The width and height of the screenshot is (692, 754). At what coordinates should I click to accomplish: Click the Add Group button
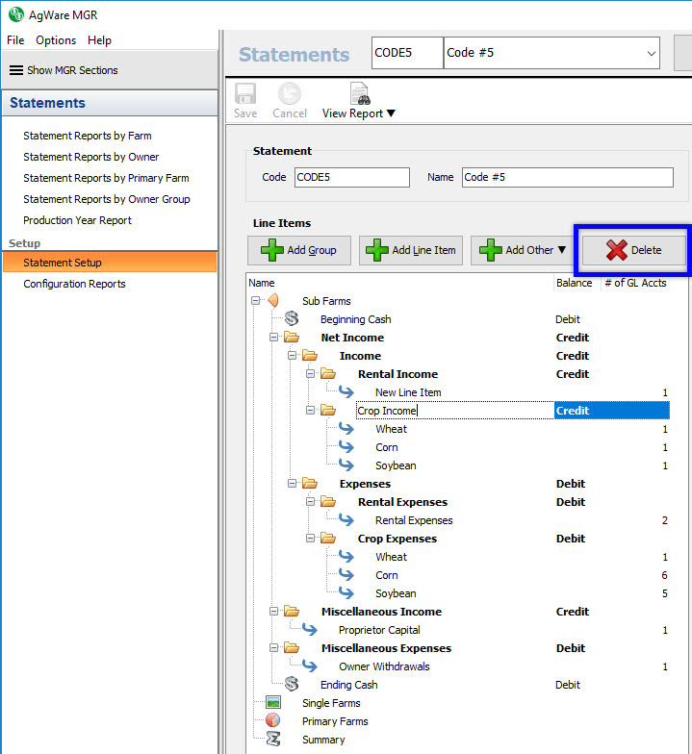(298, 250)
